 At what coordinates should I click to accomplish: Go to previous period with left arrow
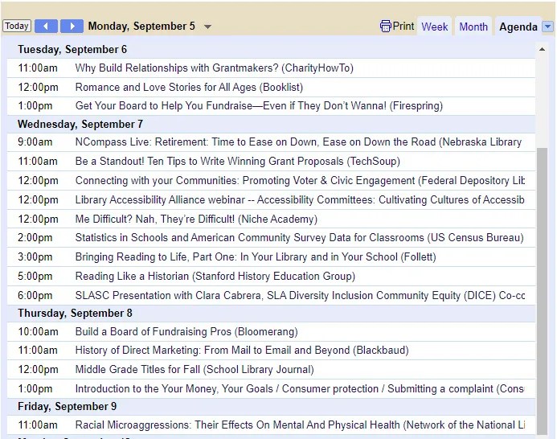[x=46, y=26]
